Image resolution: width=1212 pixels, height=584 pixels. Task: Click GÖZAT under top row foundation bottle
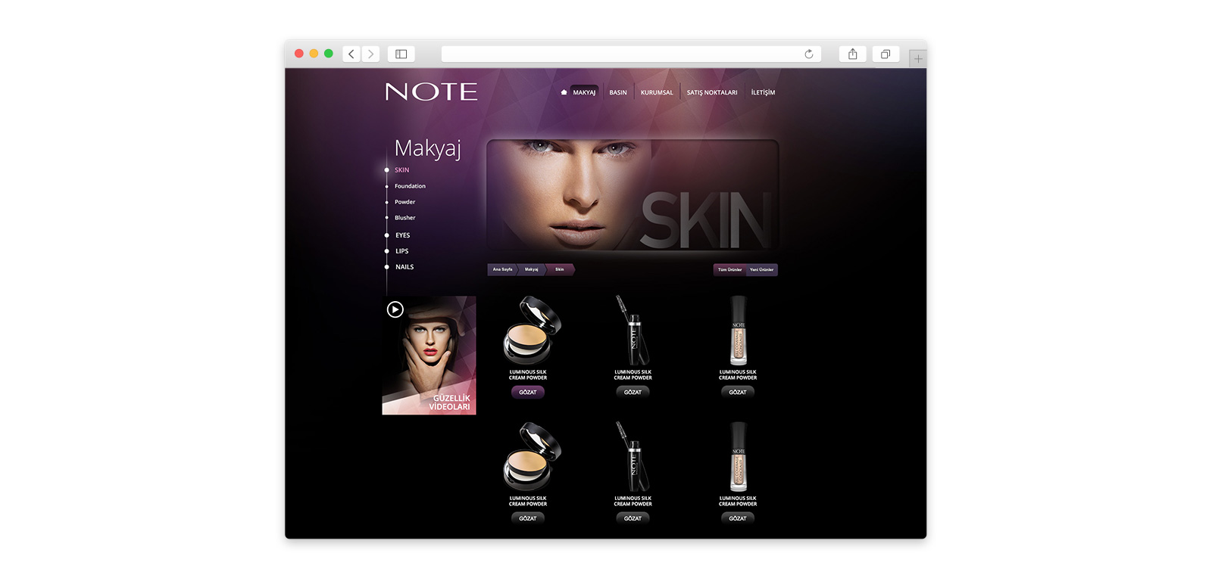click(738, 393)
